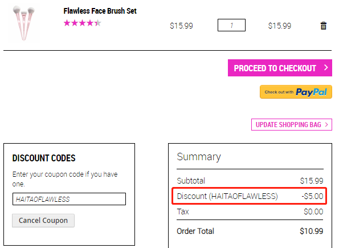
Task: Select the quantity field showing 1
Action: pos(231,25)
